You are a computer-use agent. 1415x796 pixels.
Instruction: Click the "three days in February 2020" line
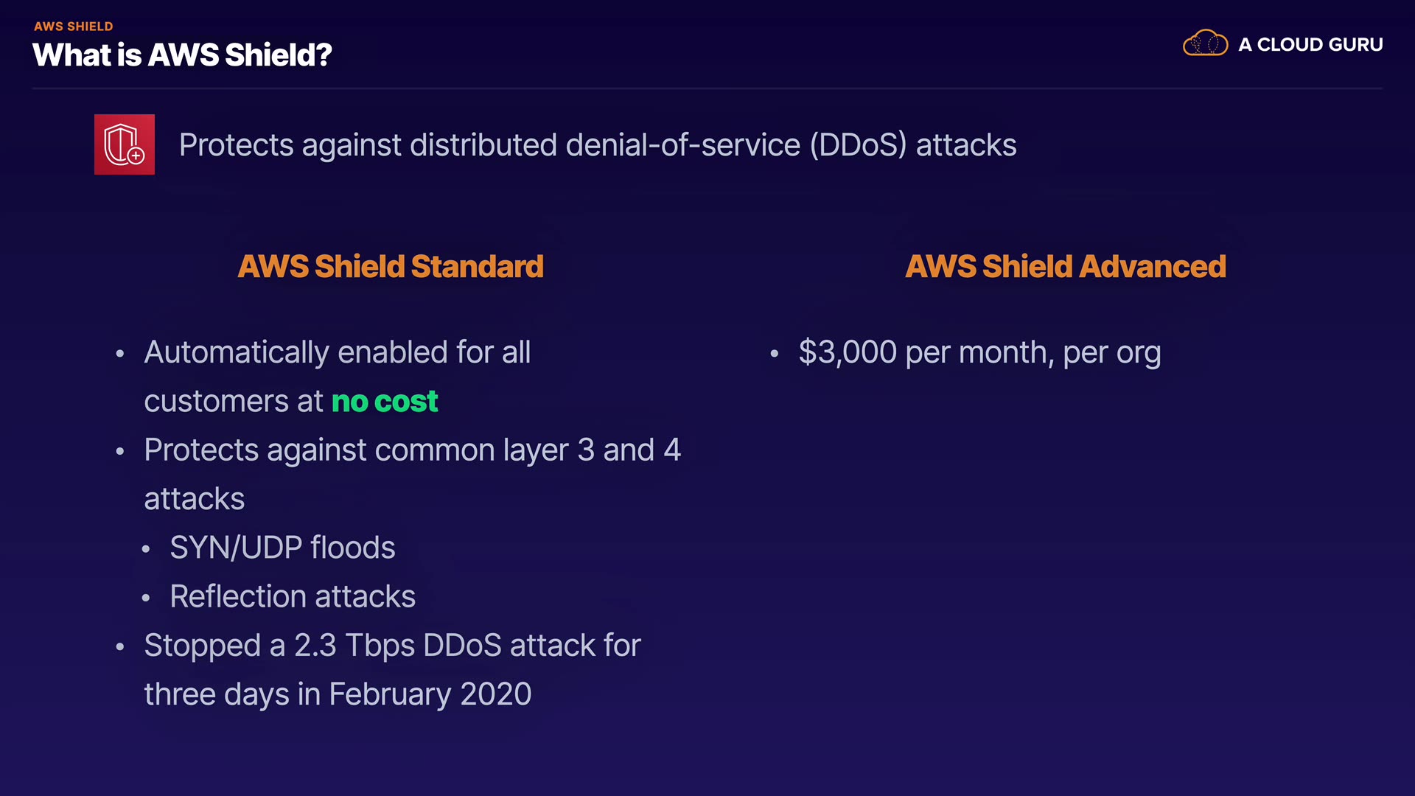(338, 694)
